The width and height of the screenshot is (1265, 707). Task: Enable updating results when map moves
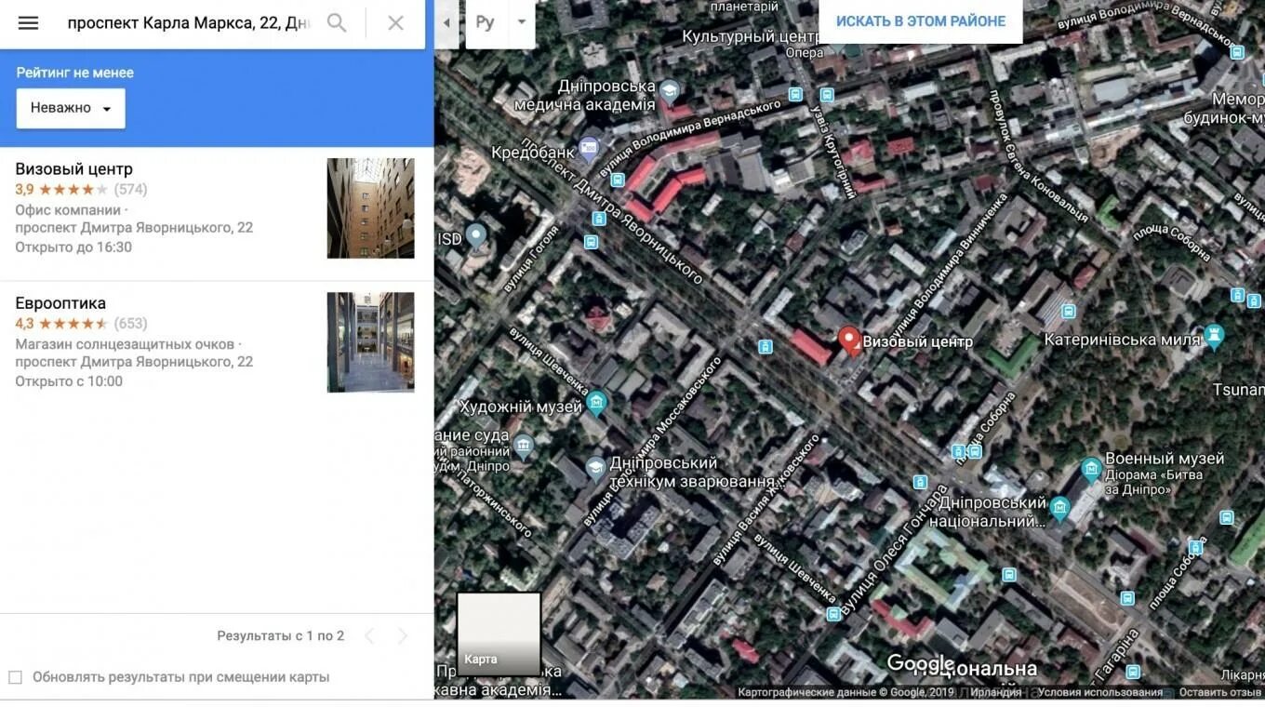[15, 676]
